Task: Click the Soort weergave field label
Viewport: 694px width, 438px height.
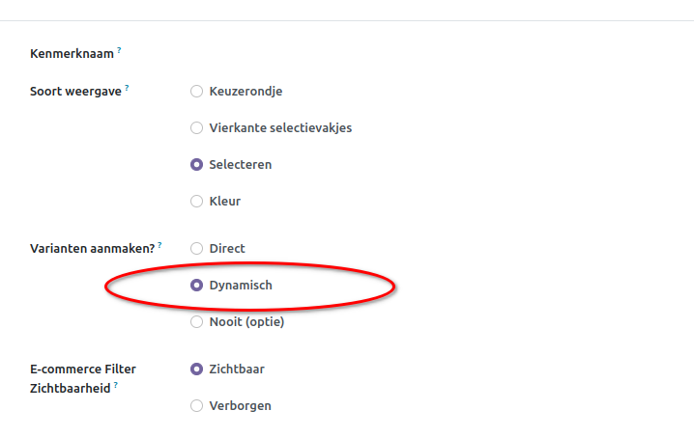Action: tap(76, 92)
